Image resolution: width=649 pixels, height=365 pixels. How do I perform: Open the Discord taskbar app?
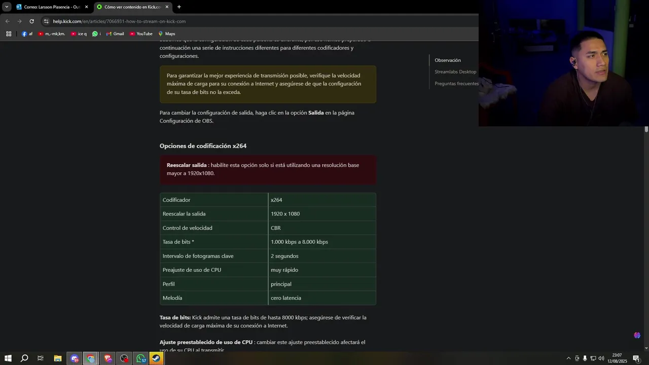(x=75, y=358)
